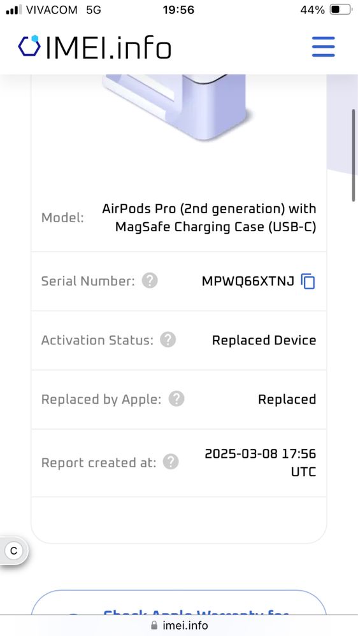Copy the serial number MPWQ66XTNJ

pos(308,281)
